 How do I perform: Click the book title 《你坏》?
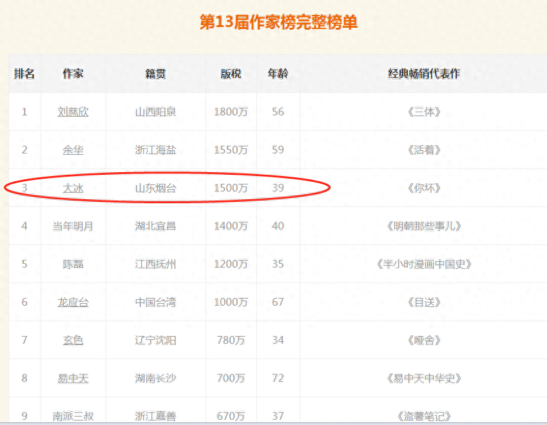click(x=424, y=188)
